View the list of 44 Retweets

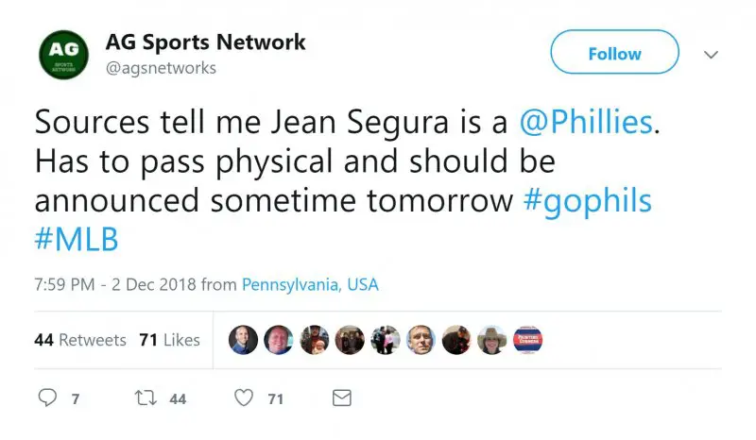[x=80, y=340]
